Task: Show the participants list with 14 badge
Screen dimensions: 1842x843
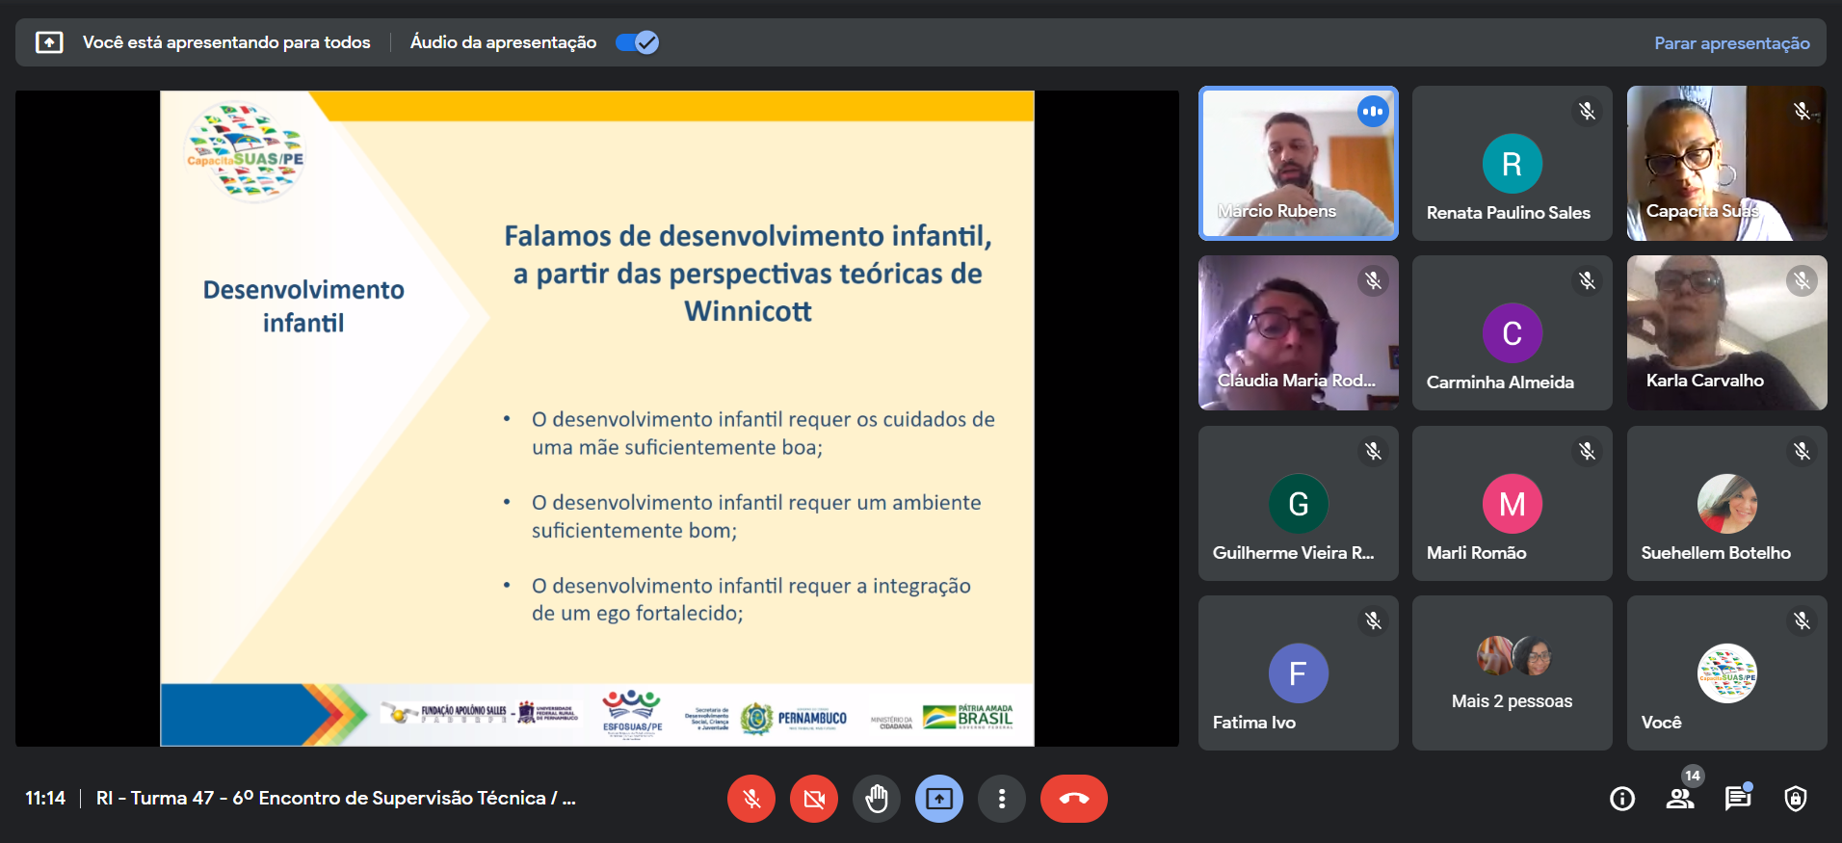Action: coord(1680,799)
